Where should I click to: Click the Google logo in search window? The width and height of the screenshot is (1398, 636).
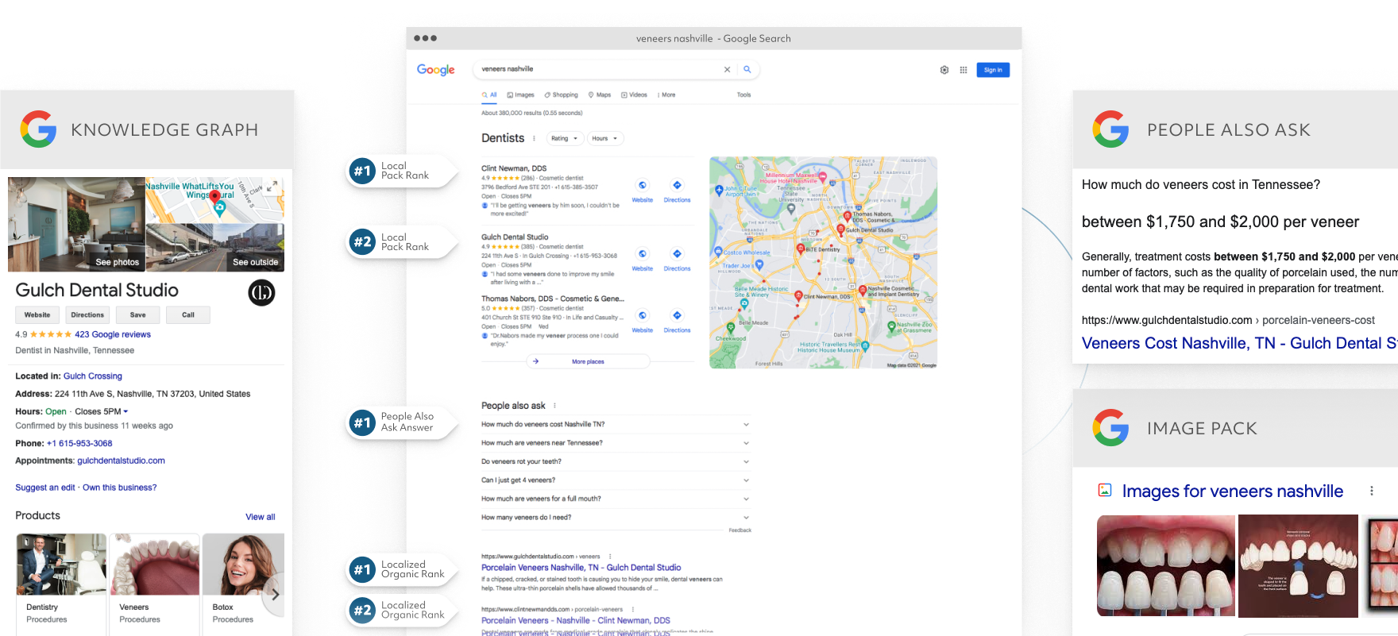(x=436, y=70)
